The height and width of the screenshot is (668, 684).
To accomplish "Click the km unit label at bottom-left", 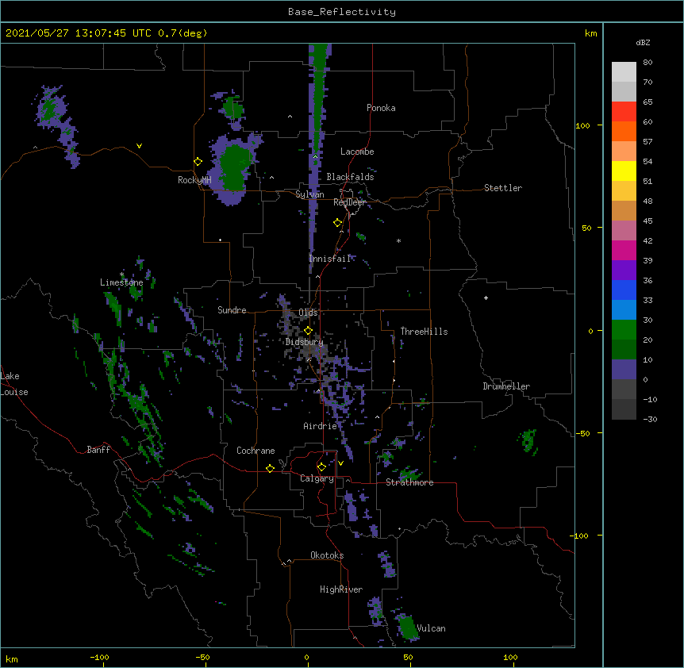I will click(11, 658).
